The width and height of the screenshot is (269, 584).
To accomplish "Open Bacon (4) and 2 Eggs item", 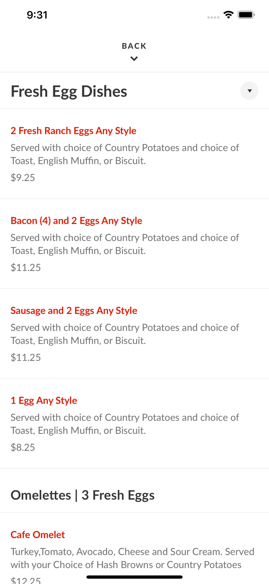I will (x=76, y=221).
